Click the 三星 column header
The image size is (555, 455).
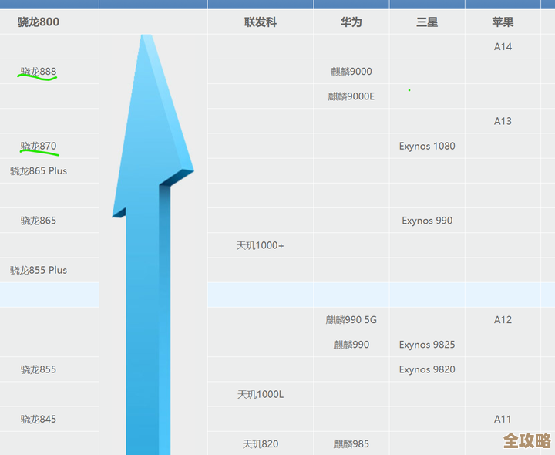tap(426, 22)
